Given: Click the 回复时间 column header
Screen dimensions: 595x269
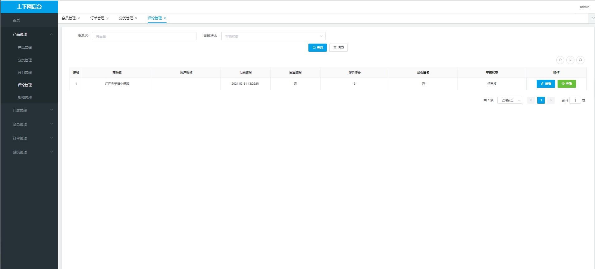Looking at the screenshot, I should point(295,73).
